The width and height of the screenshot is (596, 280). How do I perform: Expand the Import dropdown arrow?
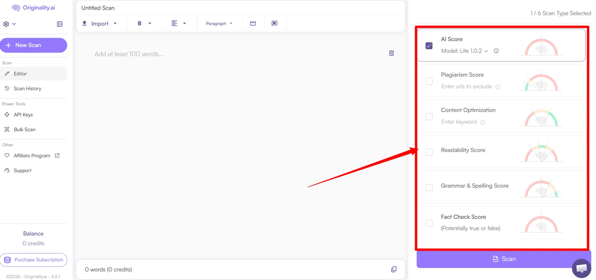pyautogui.click(x=115, y=23)
